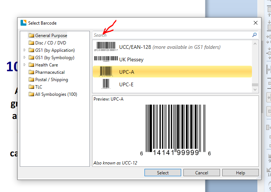Open Help for barcode selection

click(240, 173)
